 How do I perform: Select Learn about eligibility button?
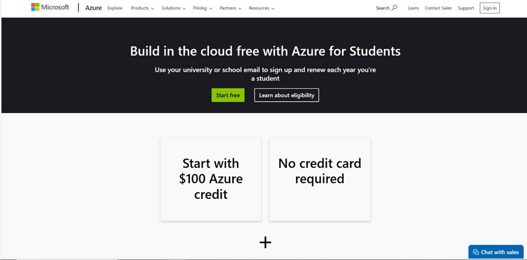tap(286, 95)
